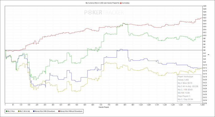Click the Hands: 1,483 stat line

(x=183, y=80)
